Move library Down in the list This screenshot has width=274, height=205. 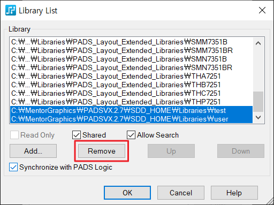(241, 151)
